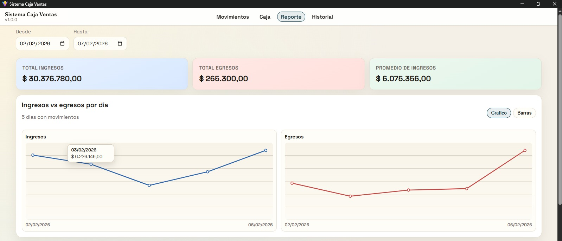Image resolution: width=562 pixels, height=241 pixels.
Task: Click the Desde date input field
Action: click(35, 44)
